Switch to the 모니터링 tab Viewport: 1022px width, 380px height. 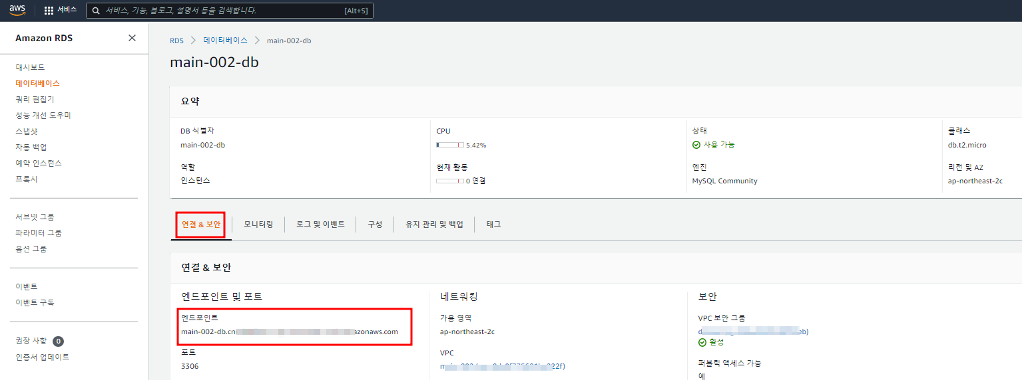[x=258, y=225]
